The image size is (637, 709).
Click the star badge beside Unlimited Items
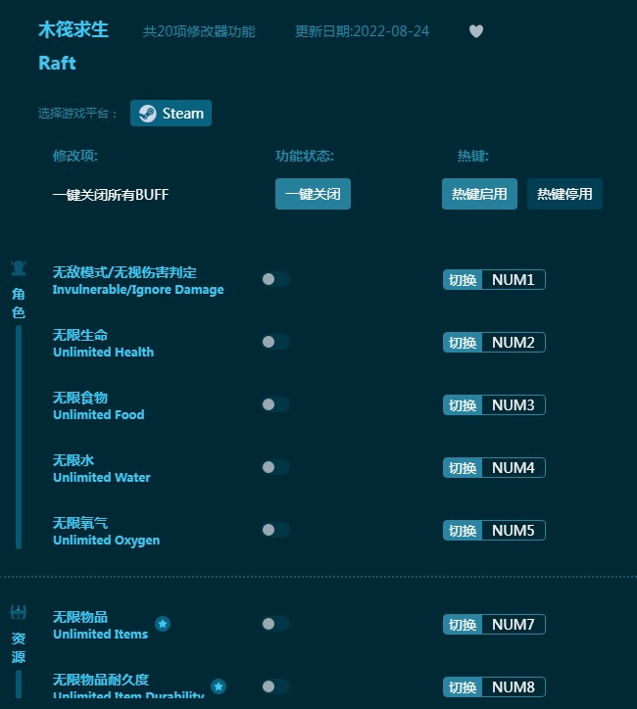point(163,624)
